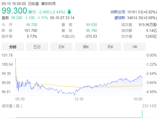Switch to 周K weekly chart

(x=86, y=47)
